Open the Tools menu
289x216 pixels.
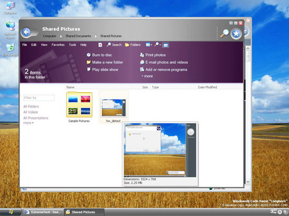[x=73, y=45]
